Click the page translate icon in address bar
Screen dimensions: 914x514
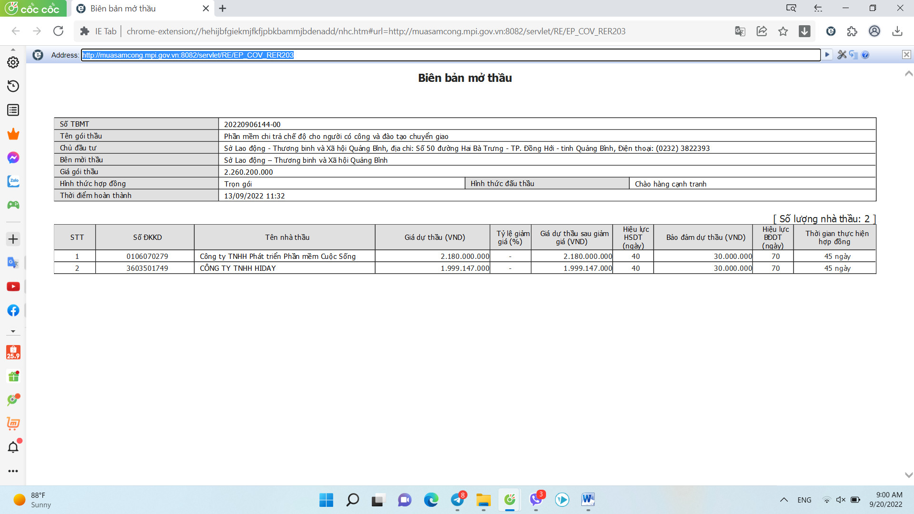pyautogui.click(x=740, y=31)
